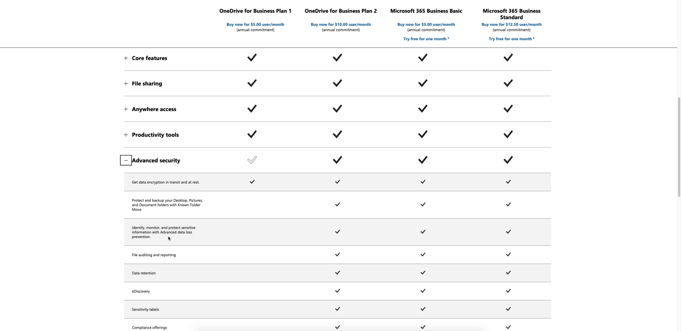Buy Microsoft 365 Business Standard for $12.50

[512, 24]
